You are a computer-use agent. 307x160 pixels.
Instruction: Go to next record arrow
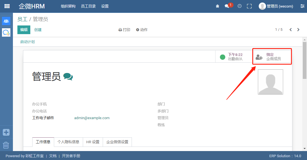tap(298, 30)
